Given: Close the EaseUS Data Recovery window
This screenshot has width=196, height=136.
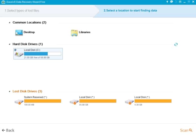Looking at the screenshot, I should 193,2.
